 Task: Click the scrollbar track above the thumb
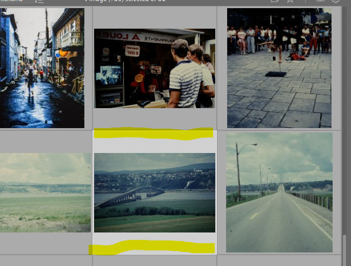[345, 135]
